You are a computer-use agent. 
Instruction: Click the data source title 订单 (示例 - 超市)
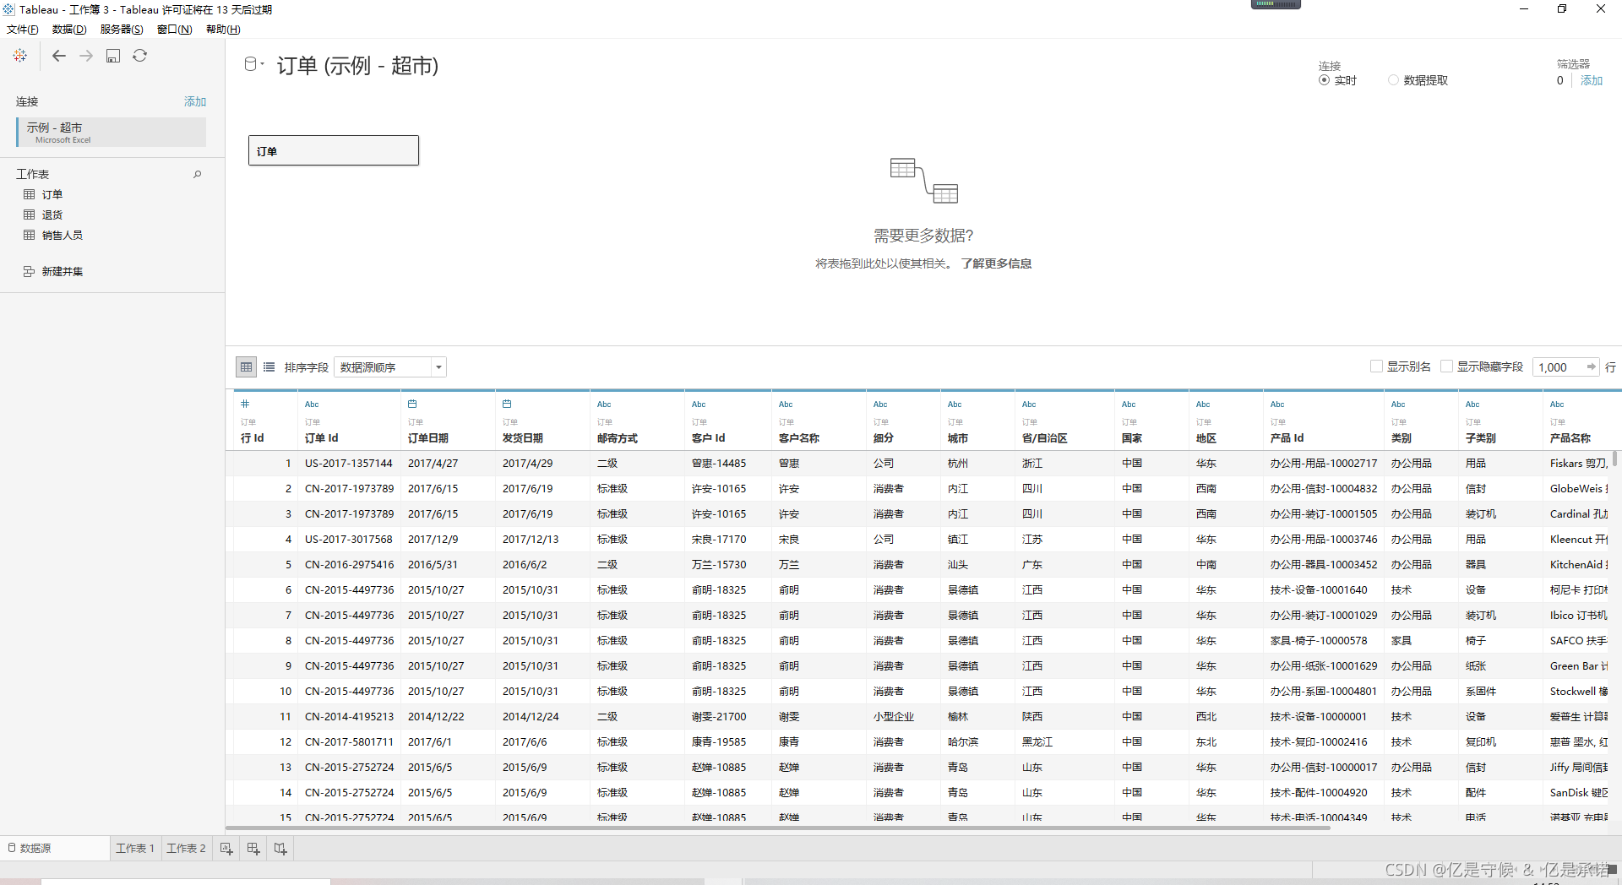point(357,66)
